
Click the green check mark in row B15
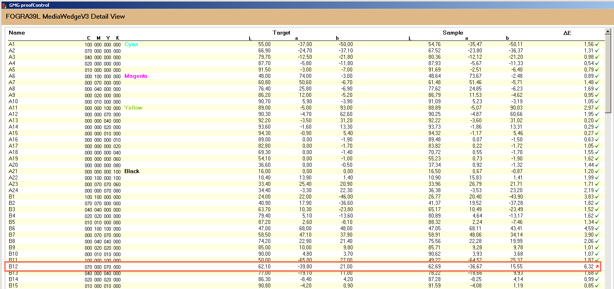597,285
